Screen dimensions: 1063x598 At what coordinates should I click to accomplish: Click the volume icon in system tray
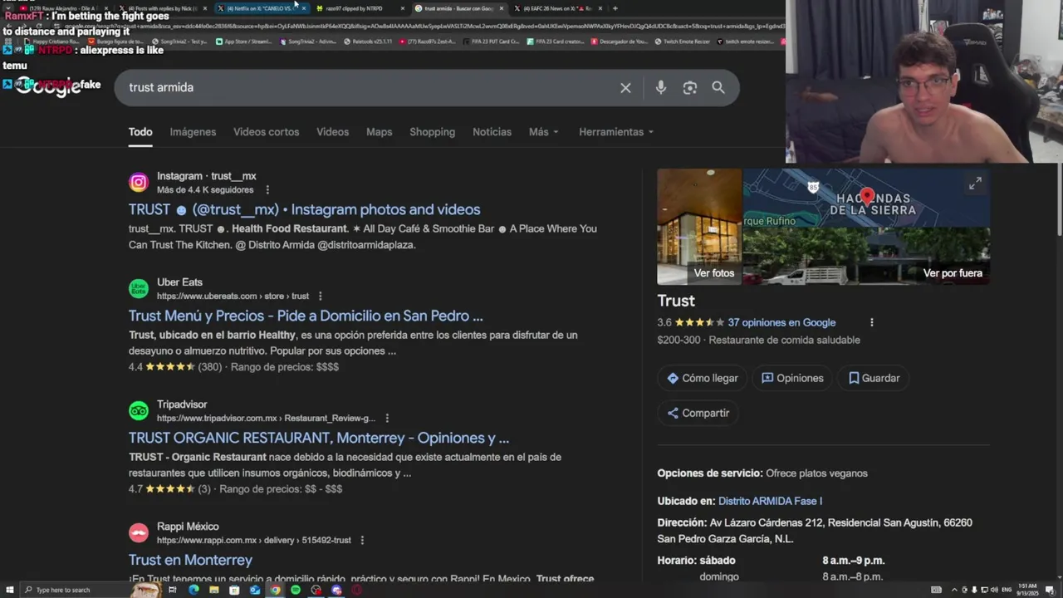coord(994,590)
